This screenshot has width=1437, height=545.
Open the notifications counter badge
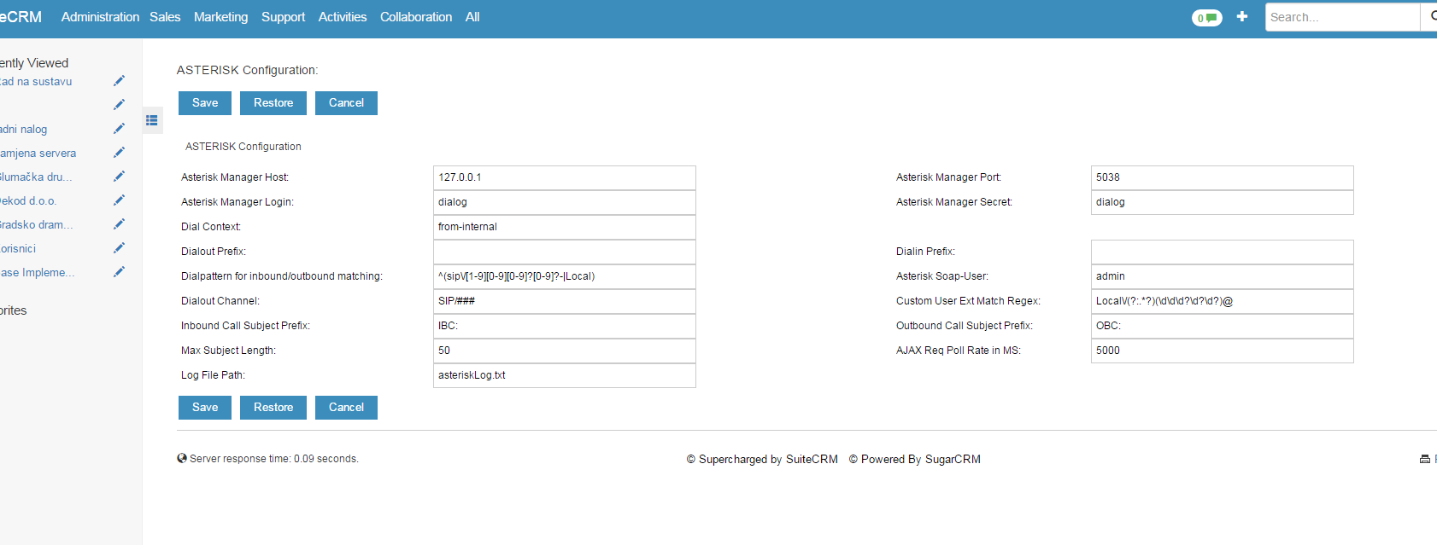pyautogui.click(x=1206, y=18)
